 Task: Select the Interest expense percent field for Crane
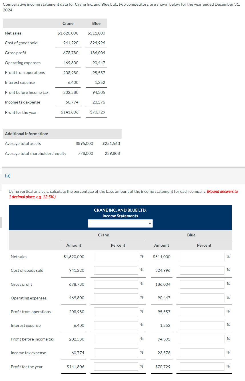click(x=116, y=325)
